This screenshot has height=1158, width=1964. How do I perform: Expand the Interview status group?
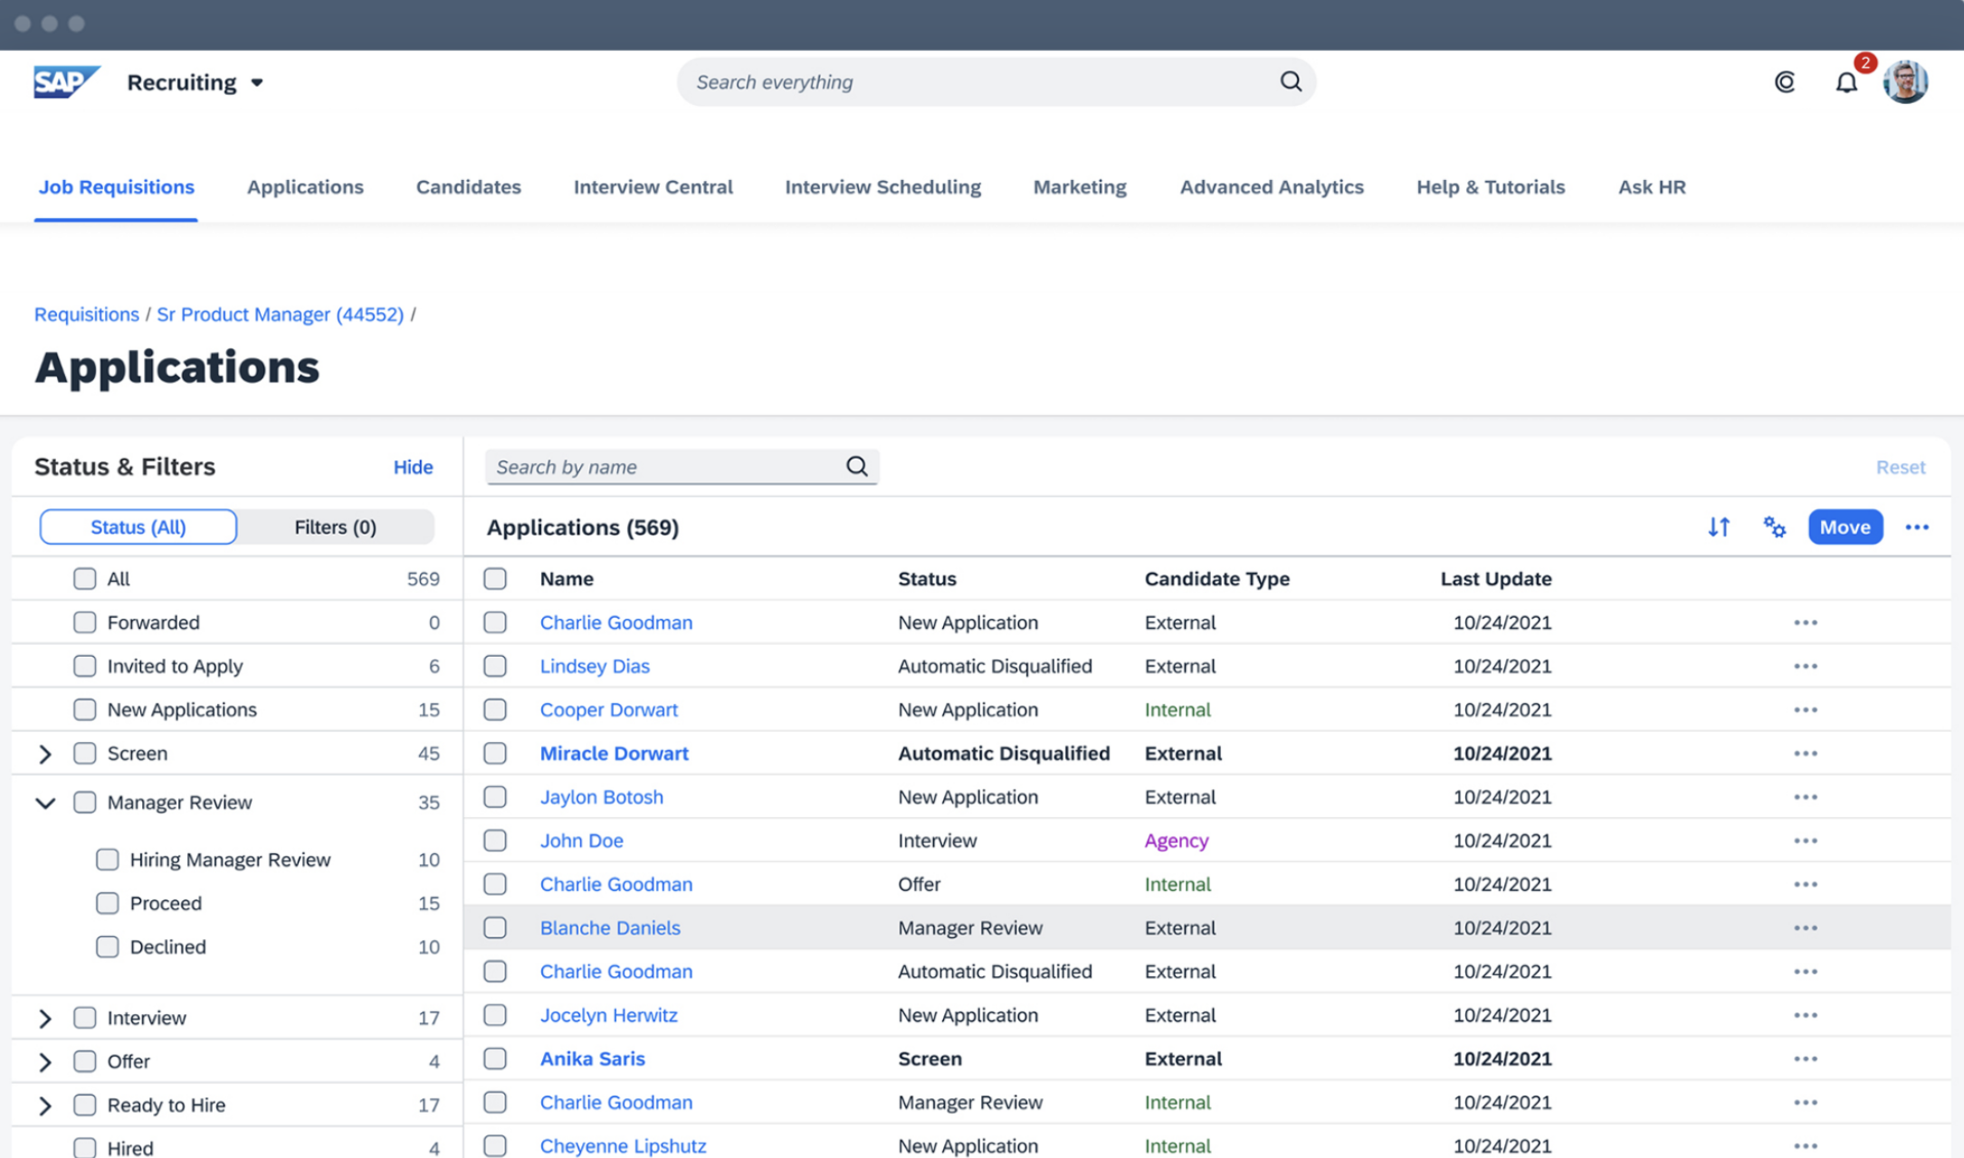45,1018
